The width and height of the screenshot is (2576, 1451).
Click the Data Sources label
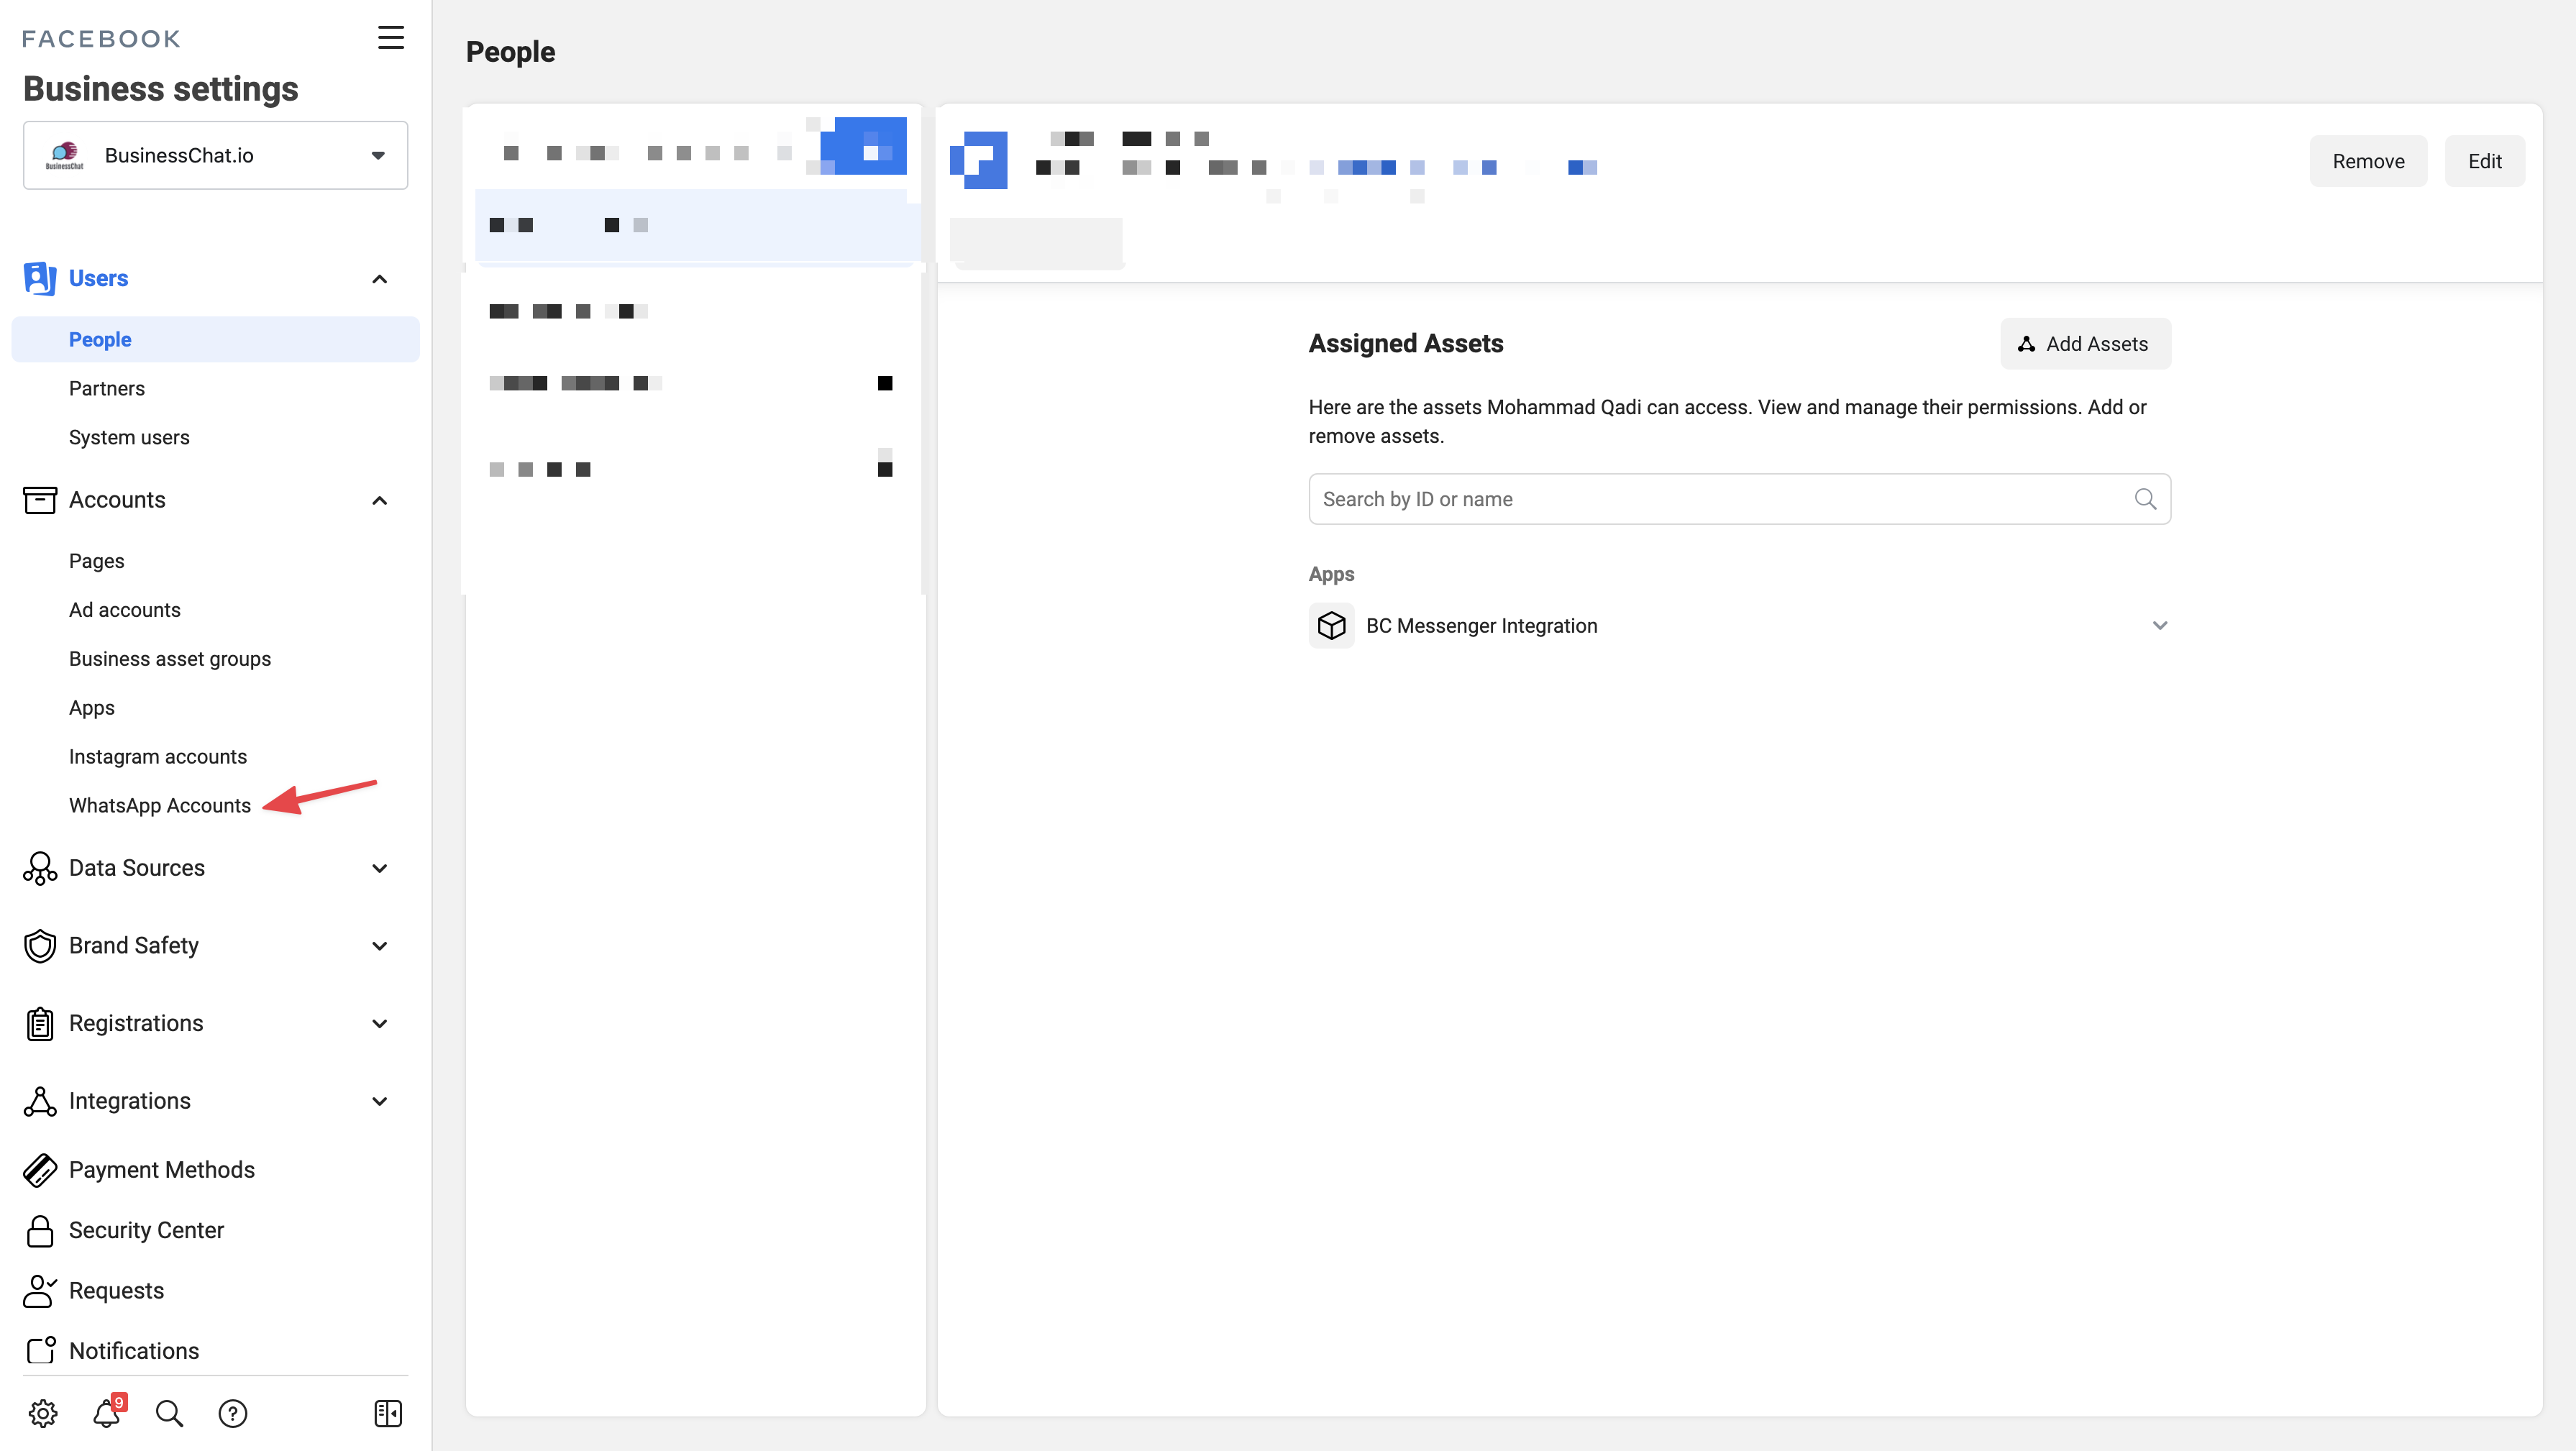(137, 868)
